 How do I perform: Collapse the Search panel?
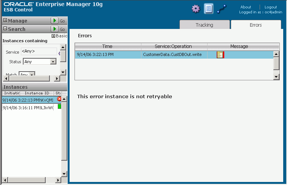click(5, 29)
